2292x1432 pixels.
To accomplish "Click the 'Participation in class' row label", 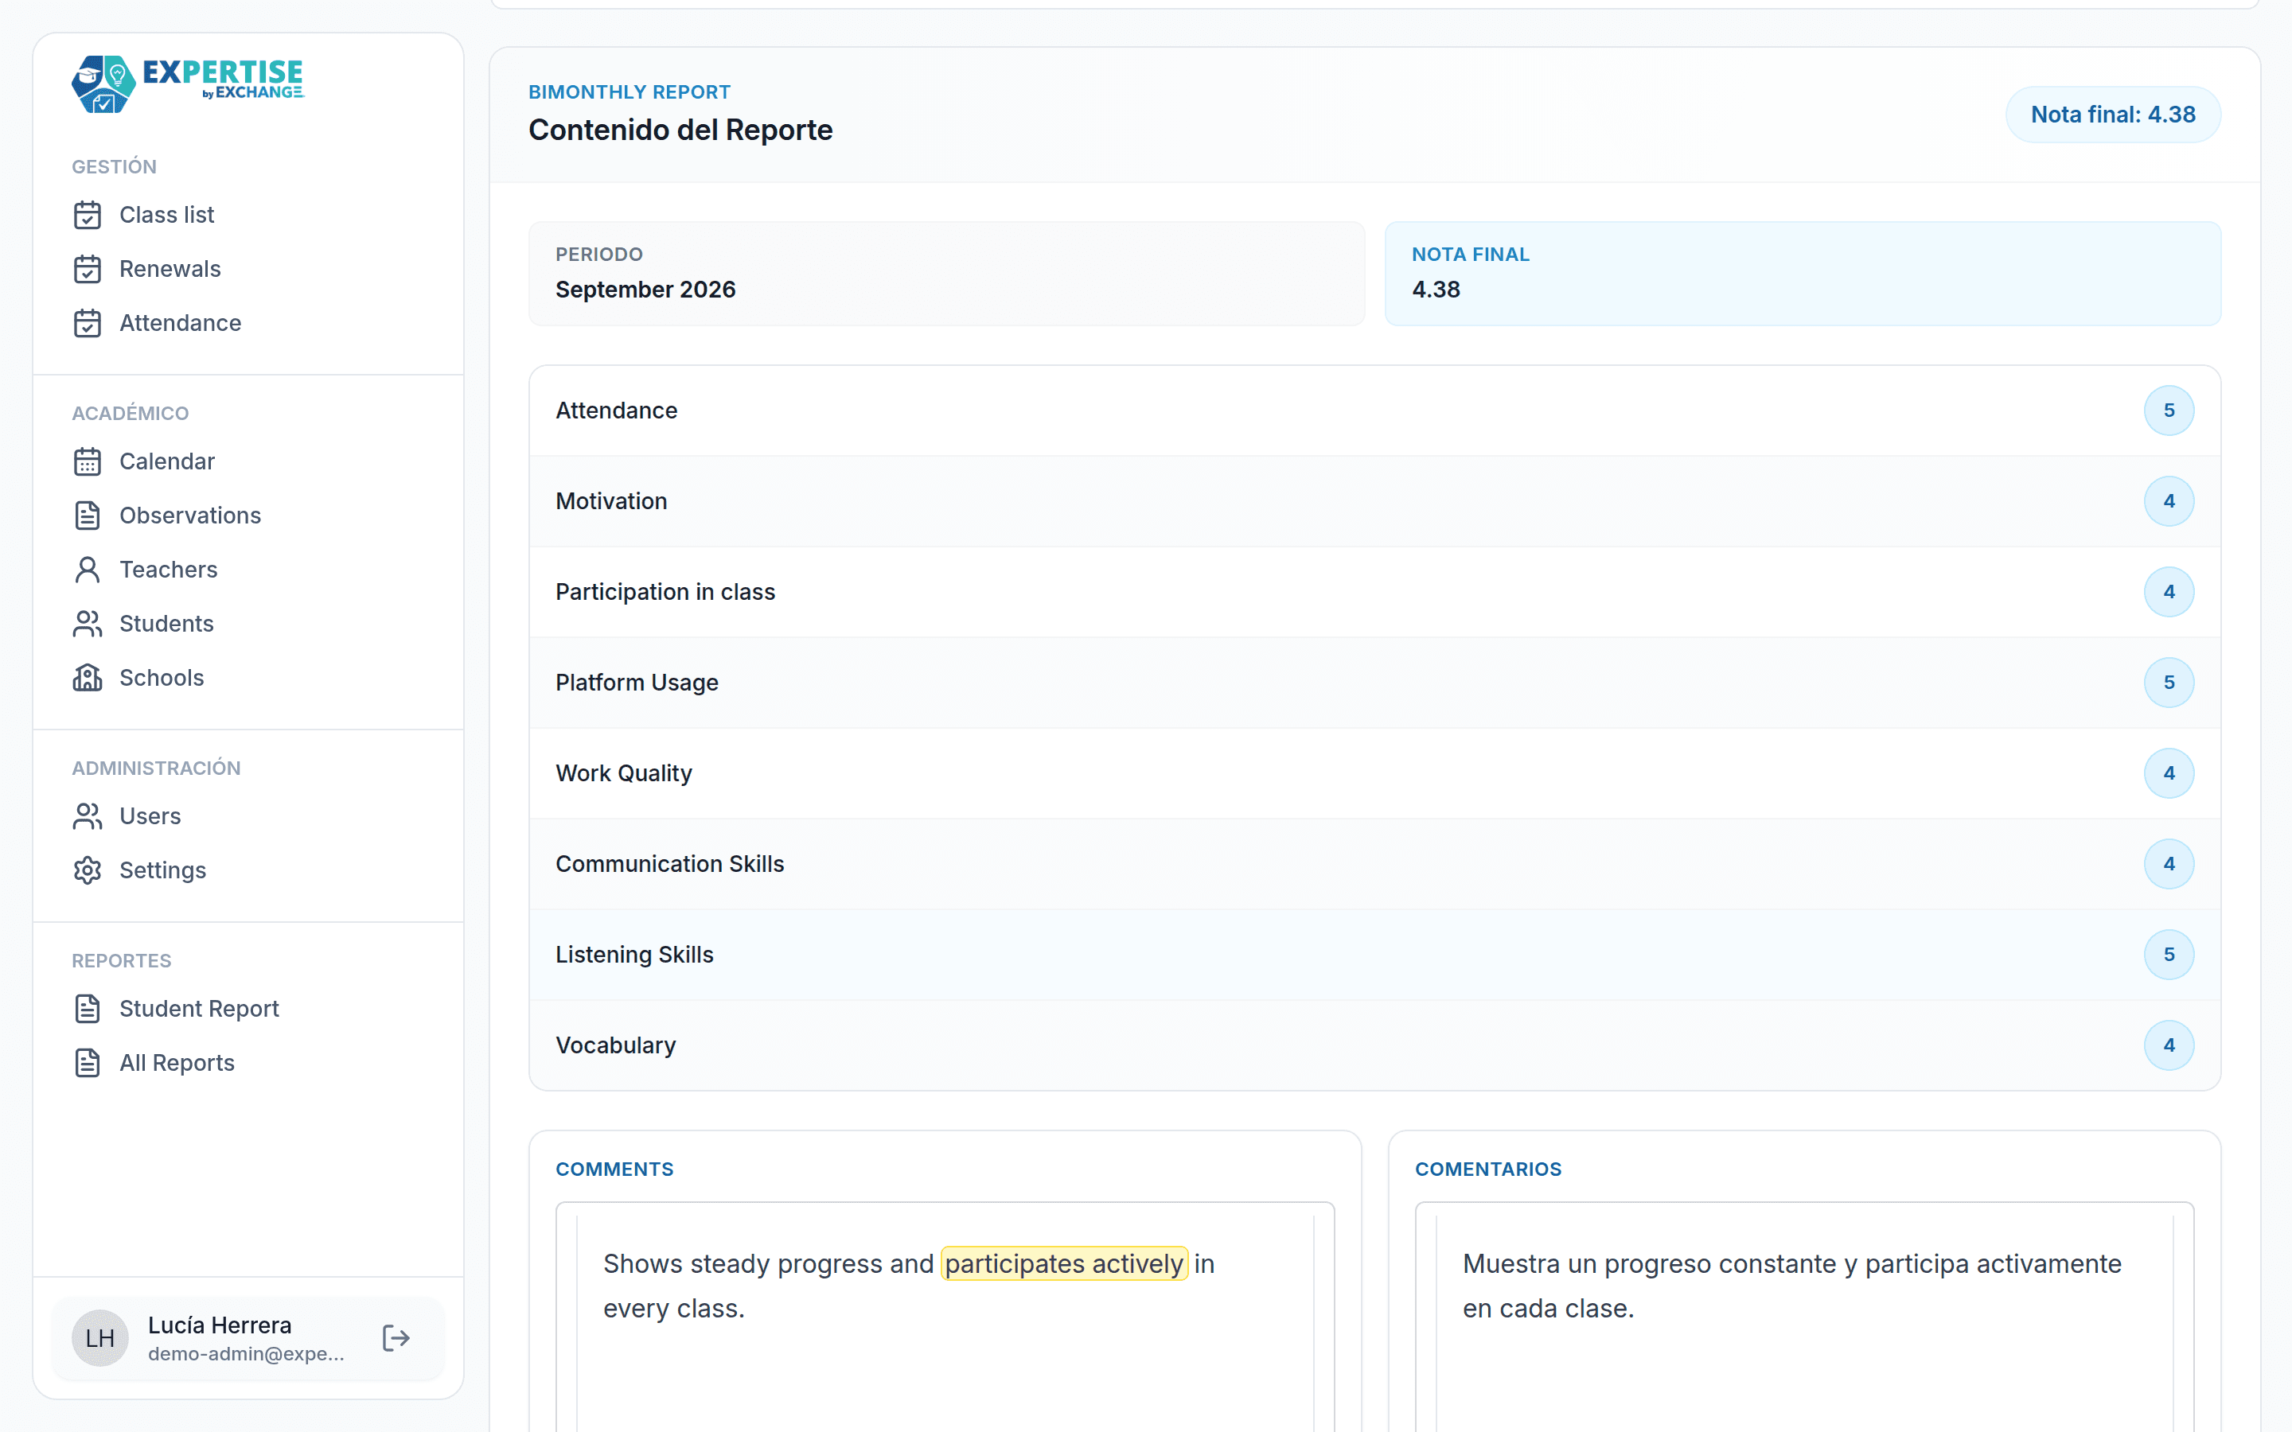I will [665, 592].
